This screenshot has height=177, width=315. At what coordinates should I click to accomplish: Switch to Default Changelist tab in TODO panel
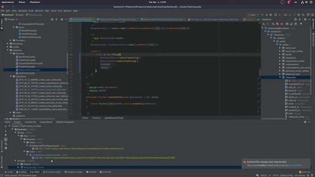[65, 122]
